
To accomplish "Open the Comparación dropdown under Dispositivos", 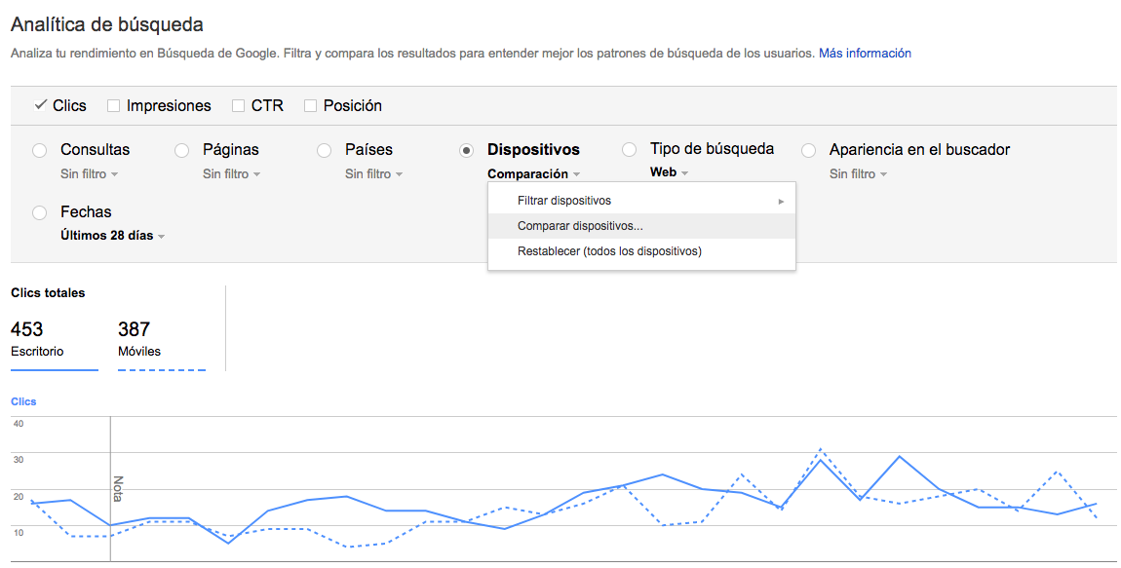I will coord(532,173).
